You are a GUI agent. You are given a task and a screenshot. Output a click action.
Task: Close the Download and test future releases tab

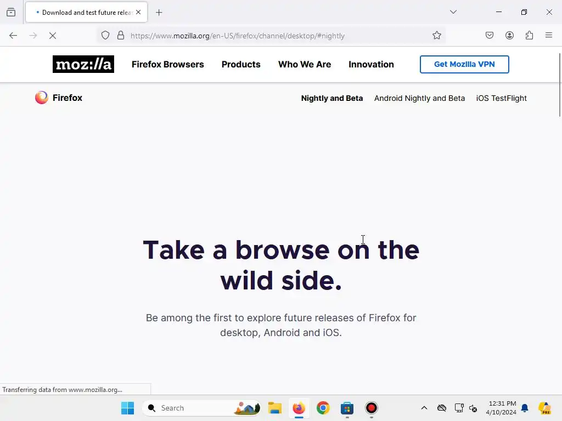coord(138,12)
